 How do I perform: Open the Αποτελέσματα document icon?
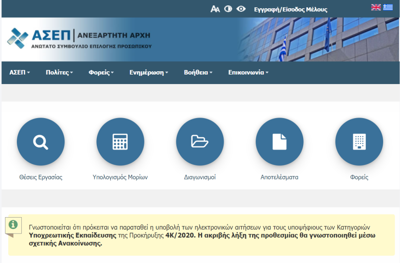click(x=279, y=141)
